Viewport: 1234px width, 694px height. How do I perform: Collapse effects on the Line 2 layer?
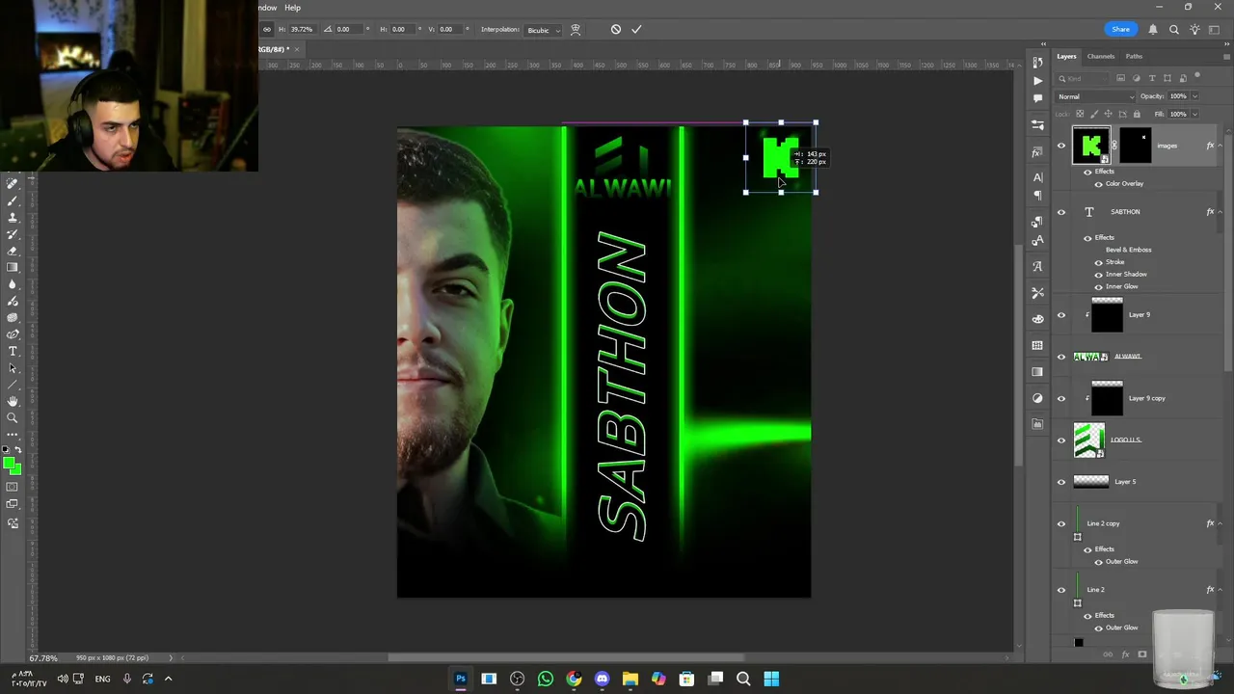click(x=1220, y=590)
